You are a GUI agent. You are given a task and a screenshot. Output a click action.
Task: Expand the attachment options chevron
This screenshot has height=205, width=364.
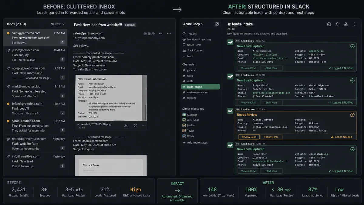(143, 125)
